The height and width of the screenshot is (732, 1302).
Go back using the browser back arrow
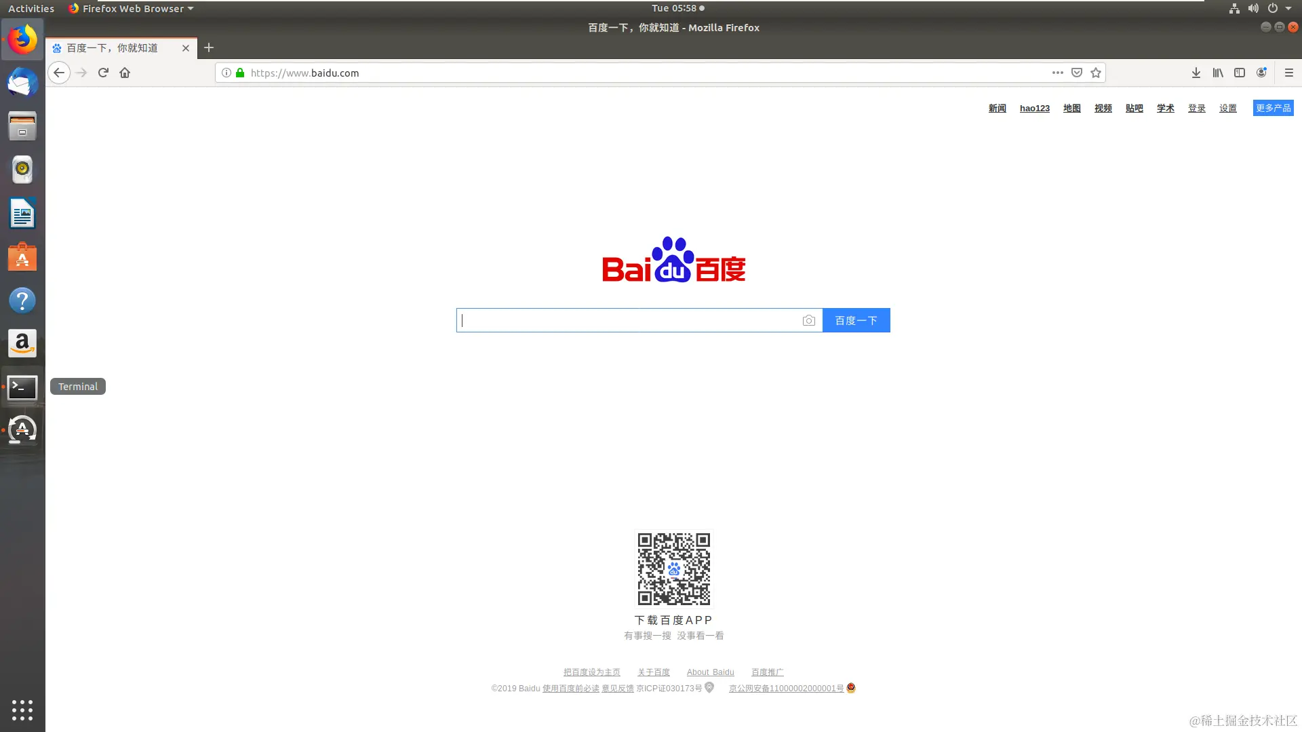pos(59,73)
